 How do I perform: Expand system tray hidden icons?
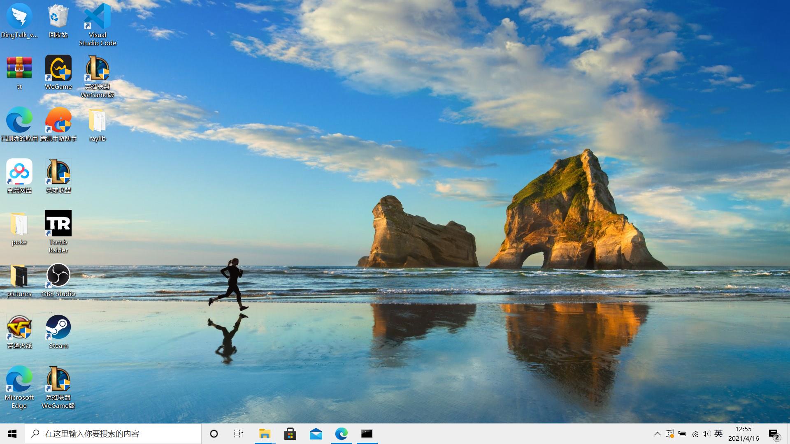[658, 434]
